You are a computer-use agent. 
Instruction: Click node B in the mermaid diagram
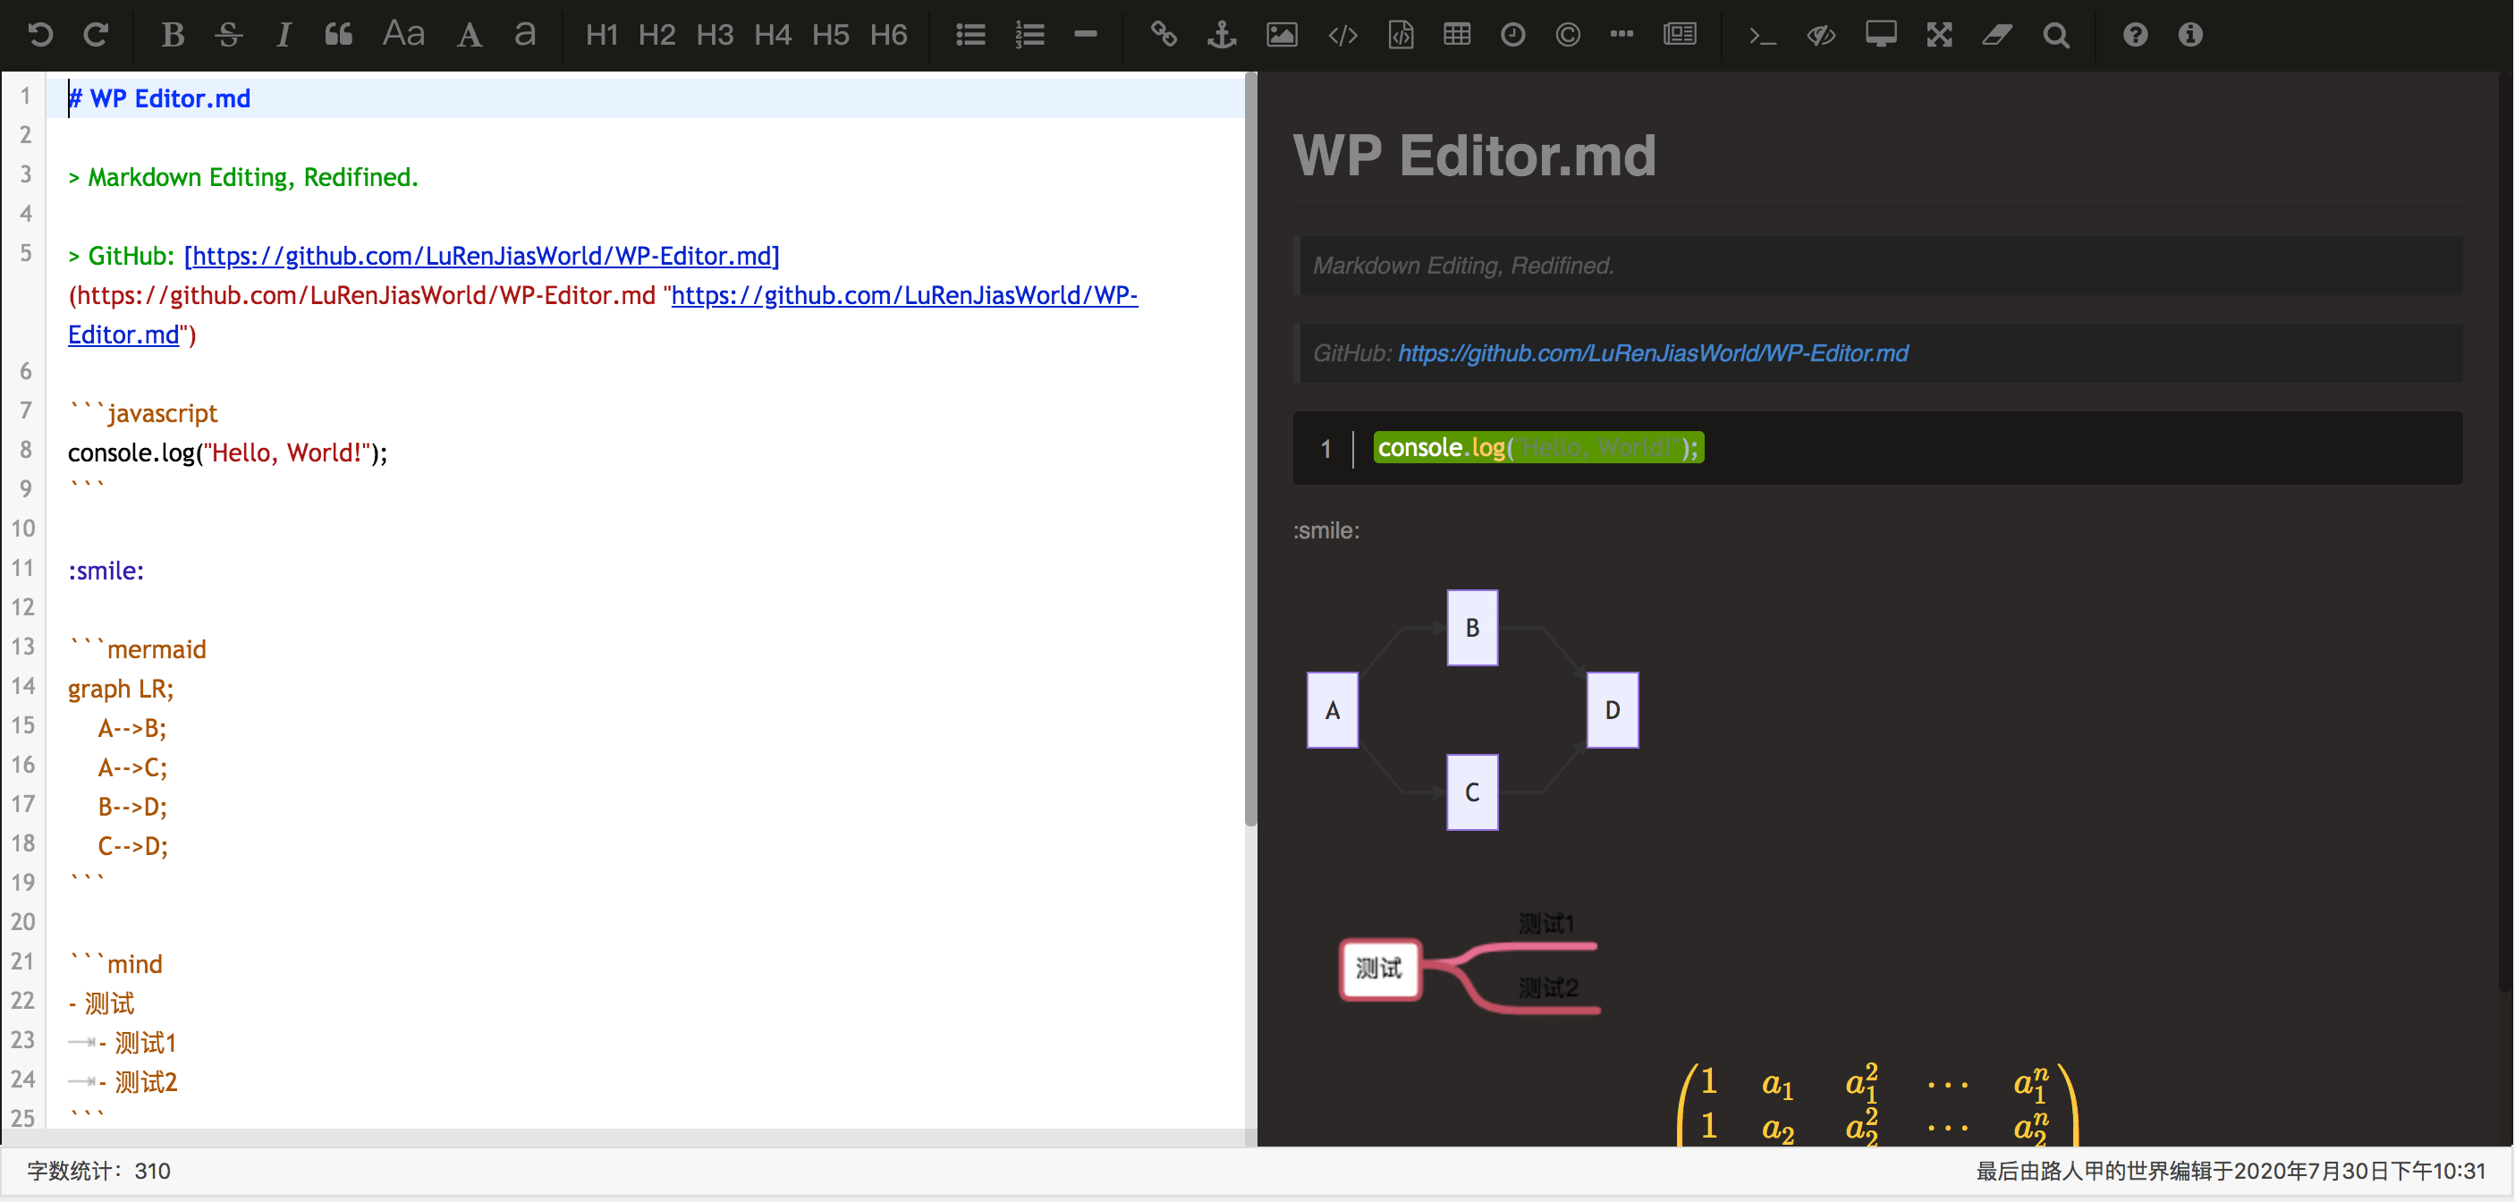point(1472,628)
